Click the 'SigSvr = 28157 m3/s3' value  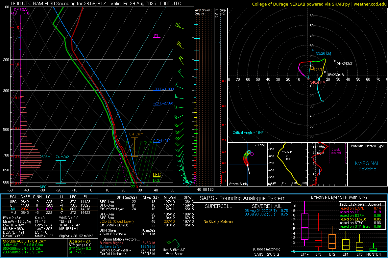[76, 236]
